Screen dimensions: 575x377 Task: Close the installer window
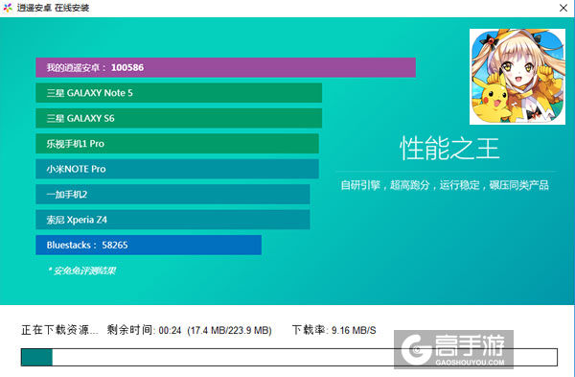point(563,8)
